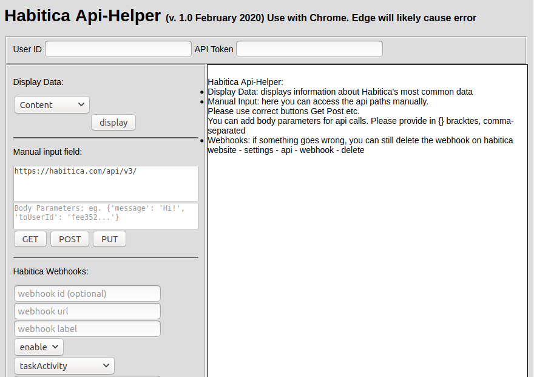Click the 'Display Data: displays information' help line
The height and width of the screenshot is (377, 534).
[x=340, y=92]
